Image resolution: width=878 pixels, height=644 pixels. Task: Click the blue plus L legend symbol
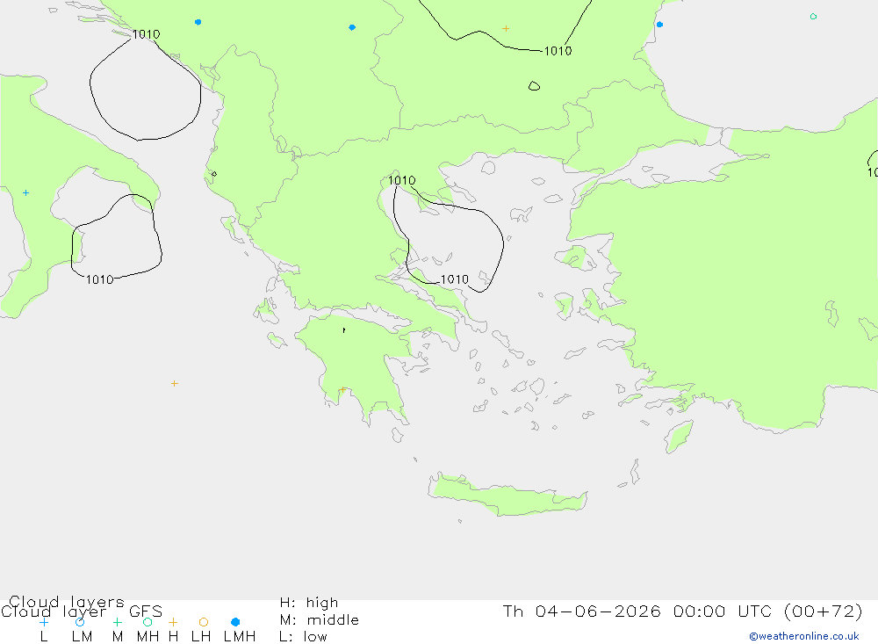44,622
